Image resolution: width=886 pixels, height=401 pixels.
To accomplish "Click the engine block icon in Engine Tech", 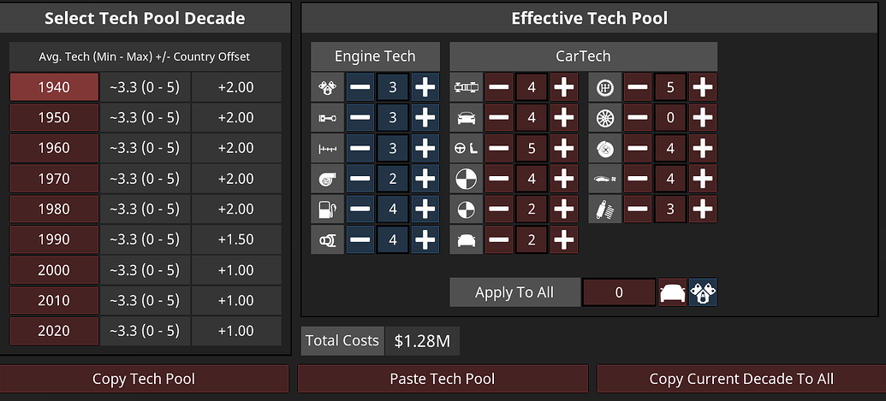I will 327,87.
